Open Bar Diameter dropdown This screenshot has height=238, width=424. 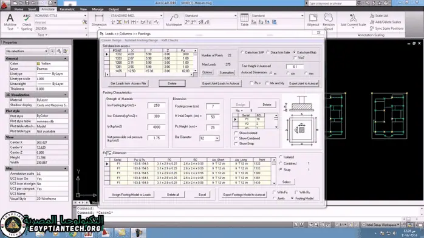pos(217,138)
